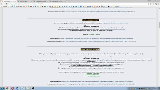Open the Twitter bookmark icon
This screenshot has width=160, height=90.
[x=38, y=6]
